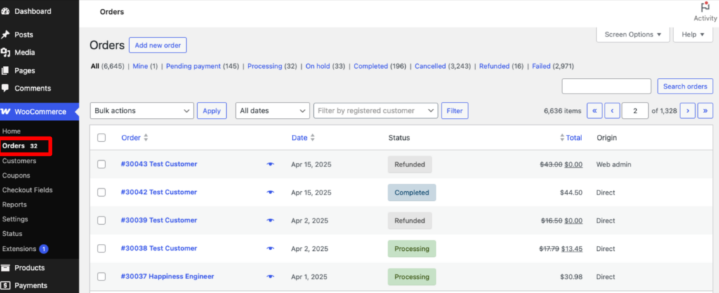Open the Dashboard menu icon
The image size is (719, 293).
[6, 11]
